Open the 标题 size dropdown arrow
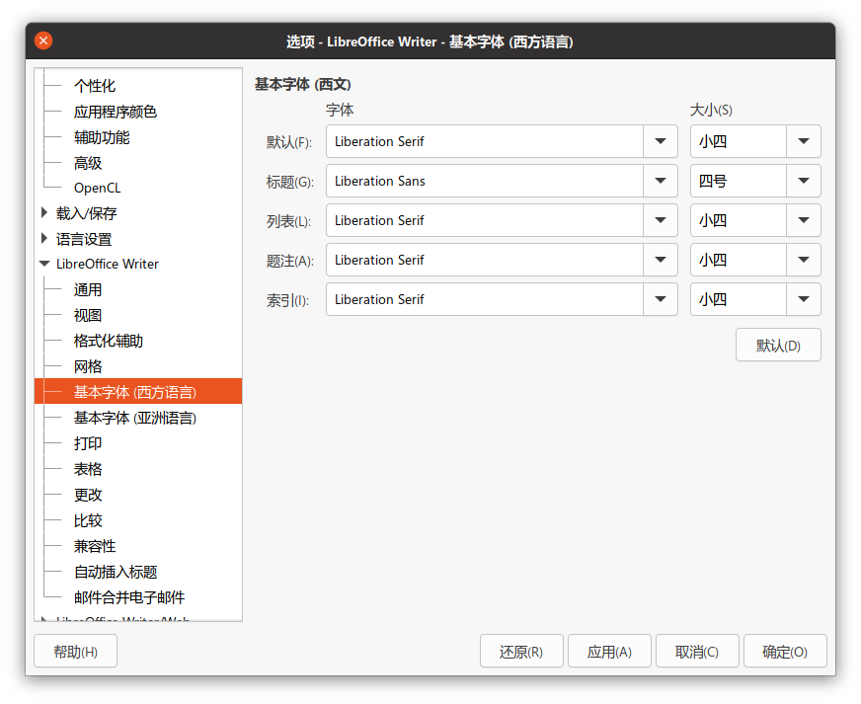861x704 pixels. click(x=804, y=181)
